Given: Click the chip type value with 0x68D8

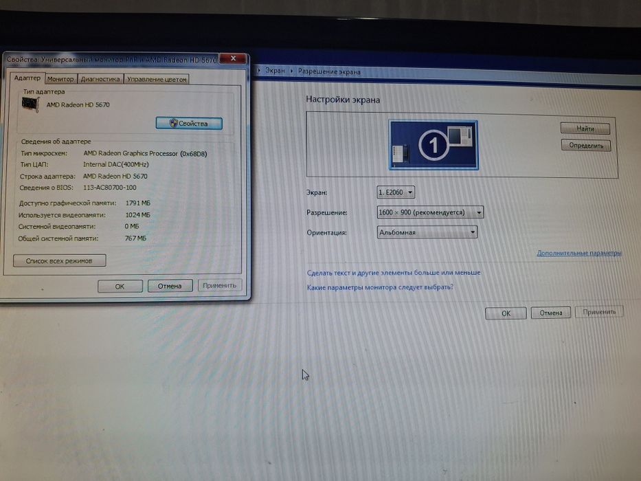Looking at the screenshot, I should click(x=145, y=153).
